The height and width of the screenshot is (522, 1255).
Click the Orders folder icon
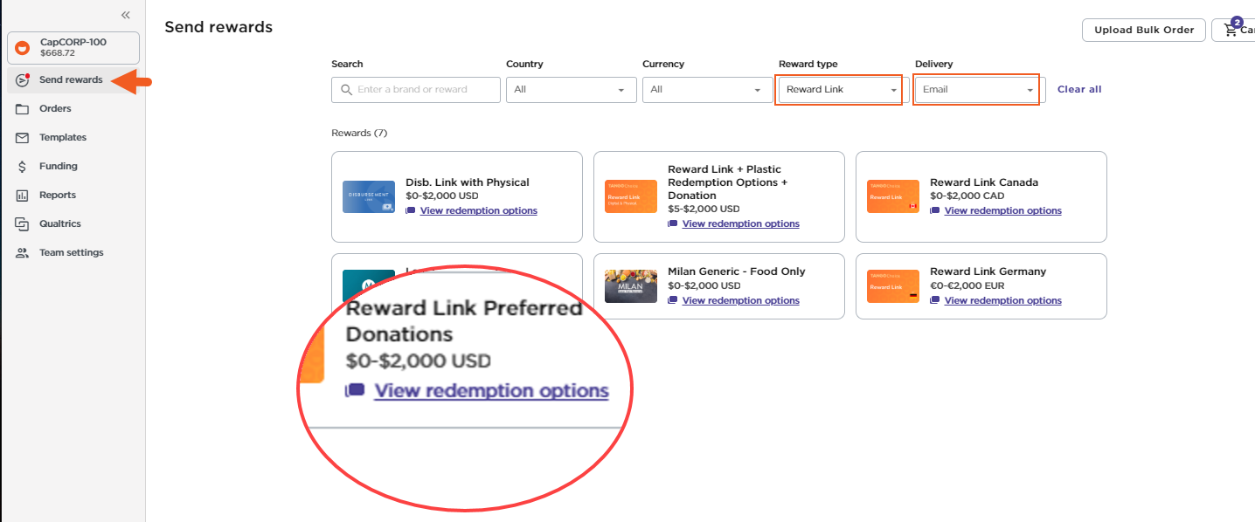point(23,109)
